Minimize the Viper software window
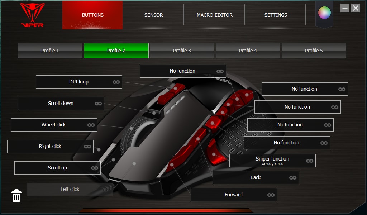 pos(345,8)
